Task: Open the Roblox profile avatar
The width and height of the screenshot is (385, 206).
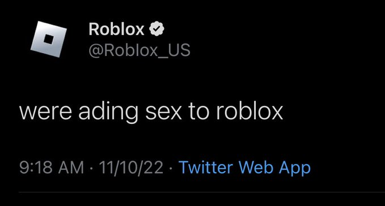Action: [49, 39]
